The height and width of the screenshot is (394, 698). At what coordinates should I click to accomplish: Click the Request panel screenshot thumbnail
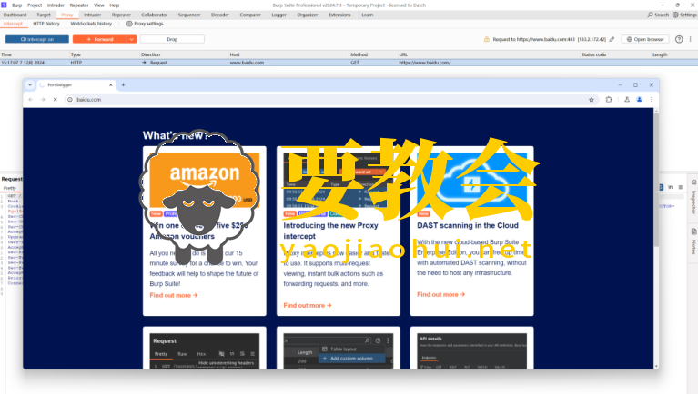(205, 351)
